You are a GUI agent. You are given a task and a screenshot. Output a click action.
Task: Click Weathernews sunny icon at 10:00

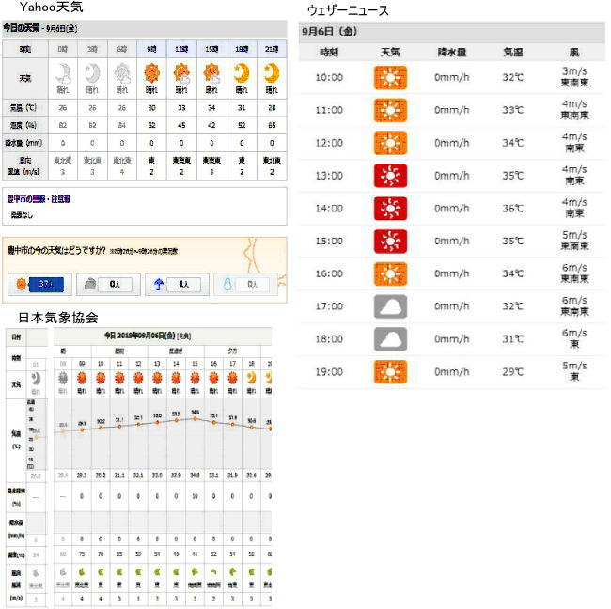pos(390,78)
